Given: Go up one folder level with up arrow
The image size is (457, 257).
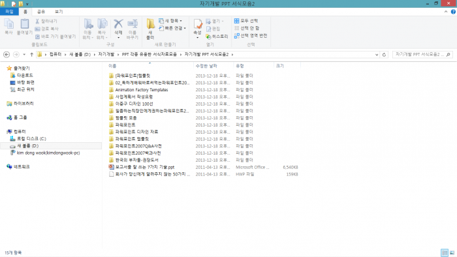Looking at the screenshot, I should pyautogui.click(x=31, y=54).
